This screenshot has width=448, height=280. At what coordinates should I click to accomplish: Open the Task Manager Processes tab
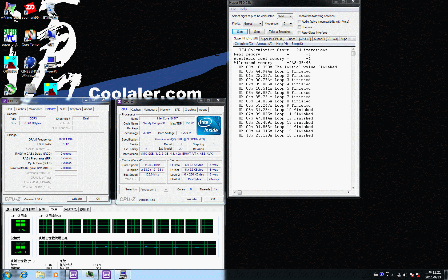[x=29, y=210]
